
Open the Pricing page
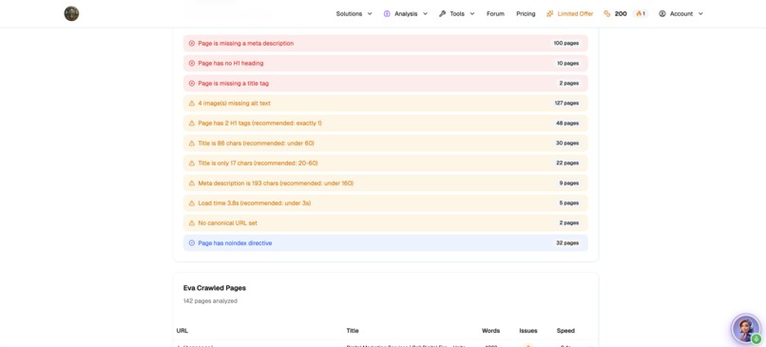[x=526, y=13]
